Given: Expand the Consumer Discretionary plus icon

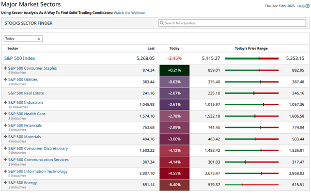Looking at the screenshot, I should pyautogui.click(x=5, y=148).
